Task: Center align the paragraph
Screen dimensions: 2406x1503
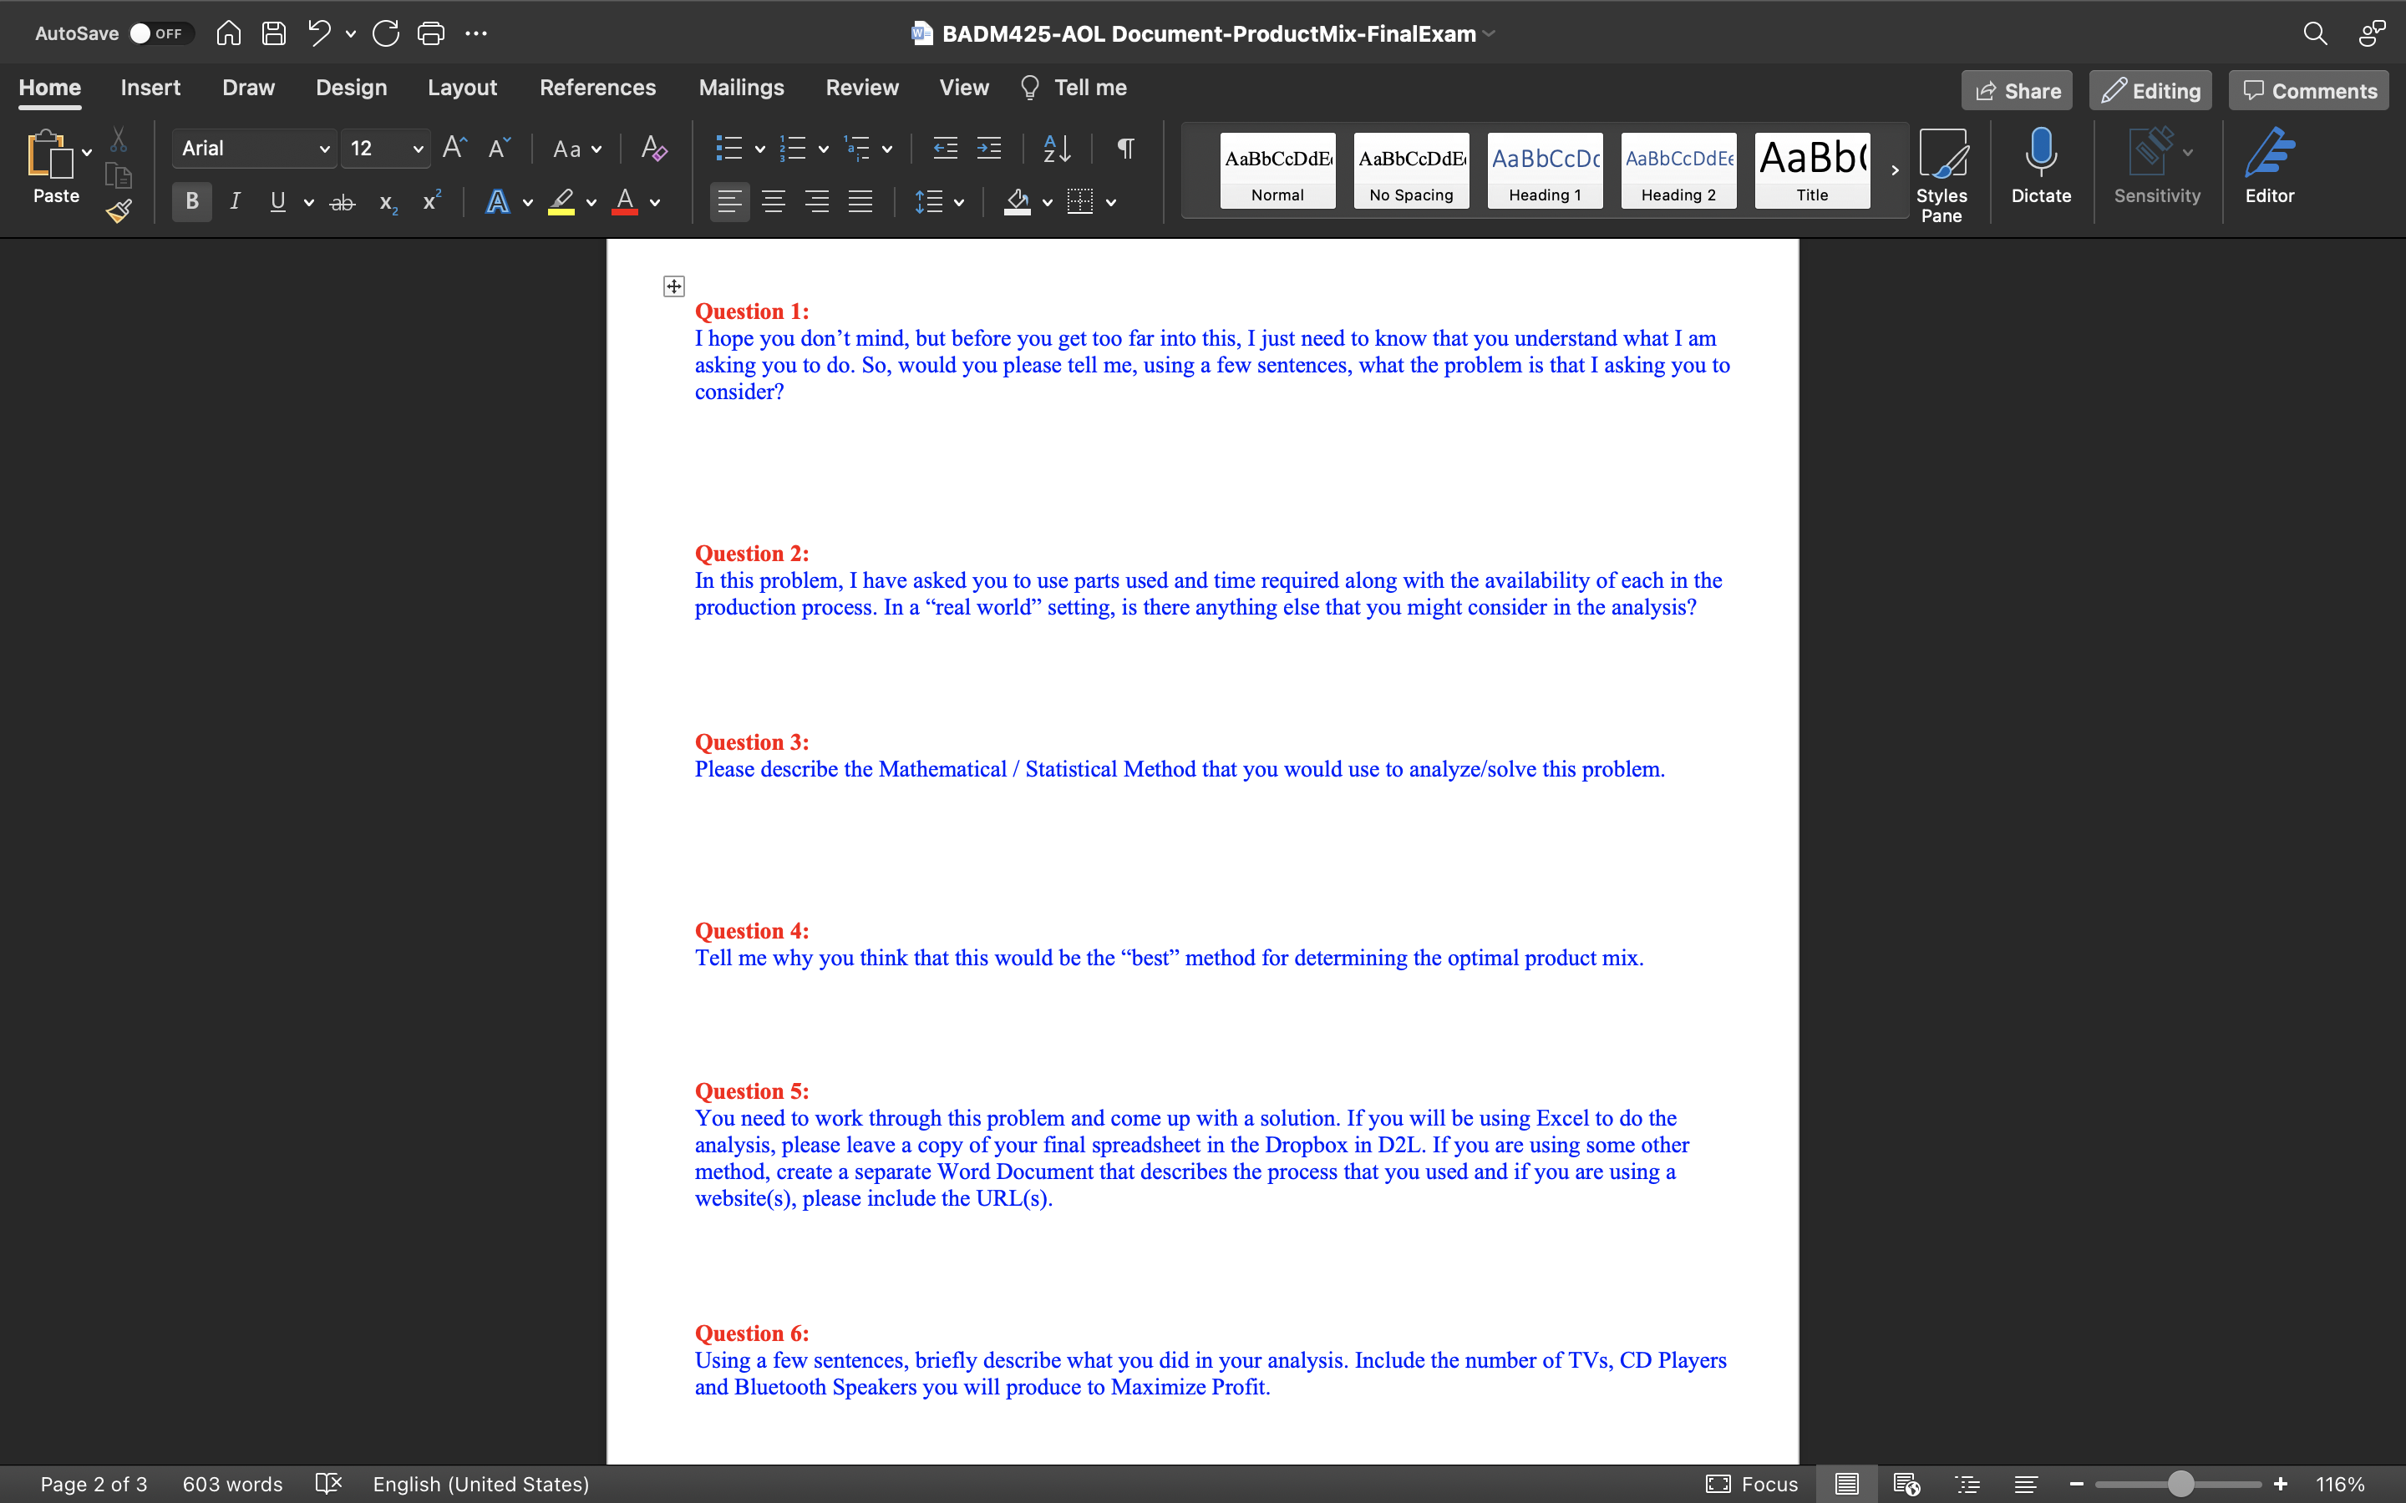Action: coord(774,200)
